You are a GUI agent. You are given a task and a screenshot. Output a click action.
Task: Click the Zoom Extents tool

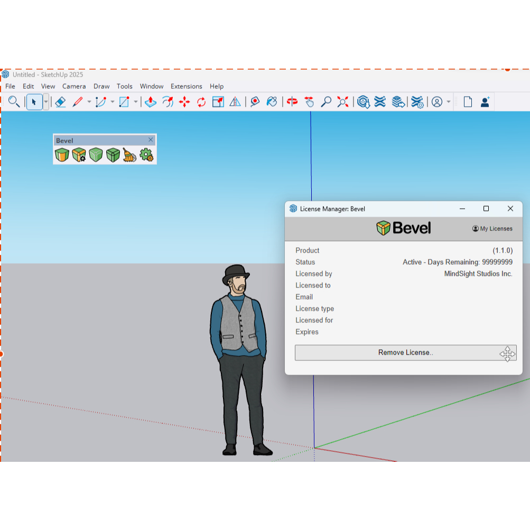click(x=343, y=102)
